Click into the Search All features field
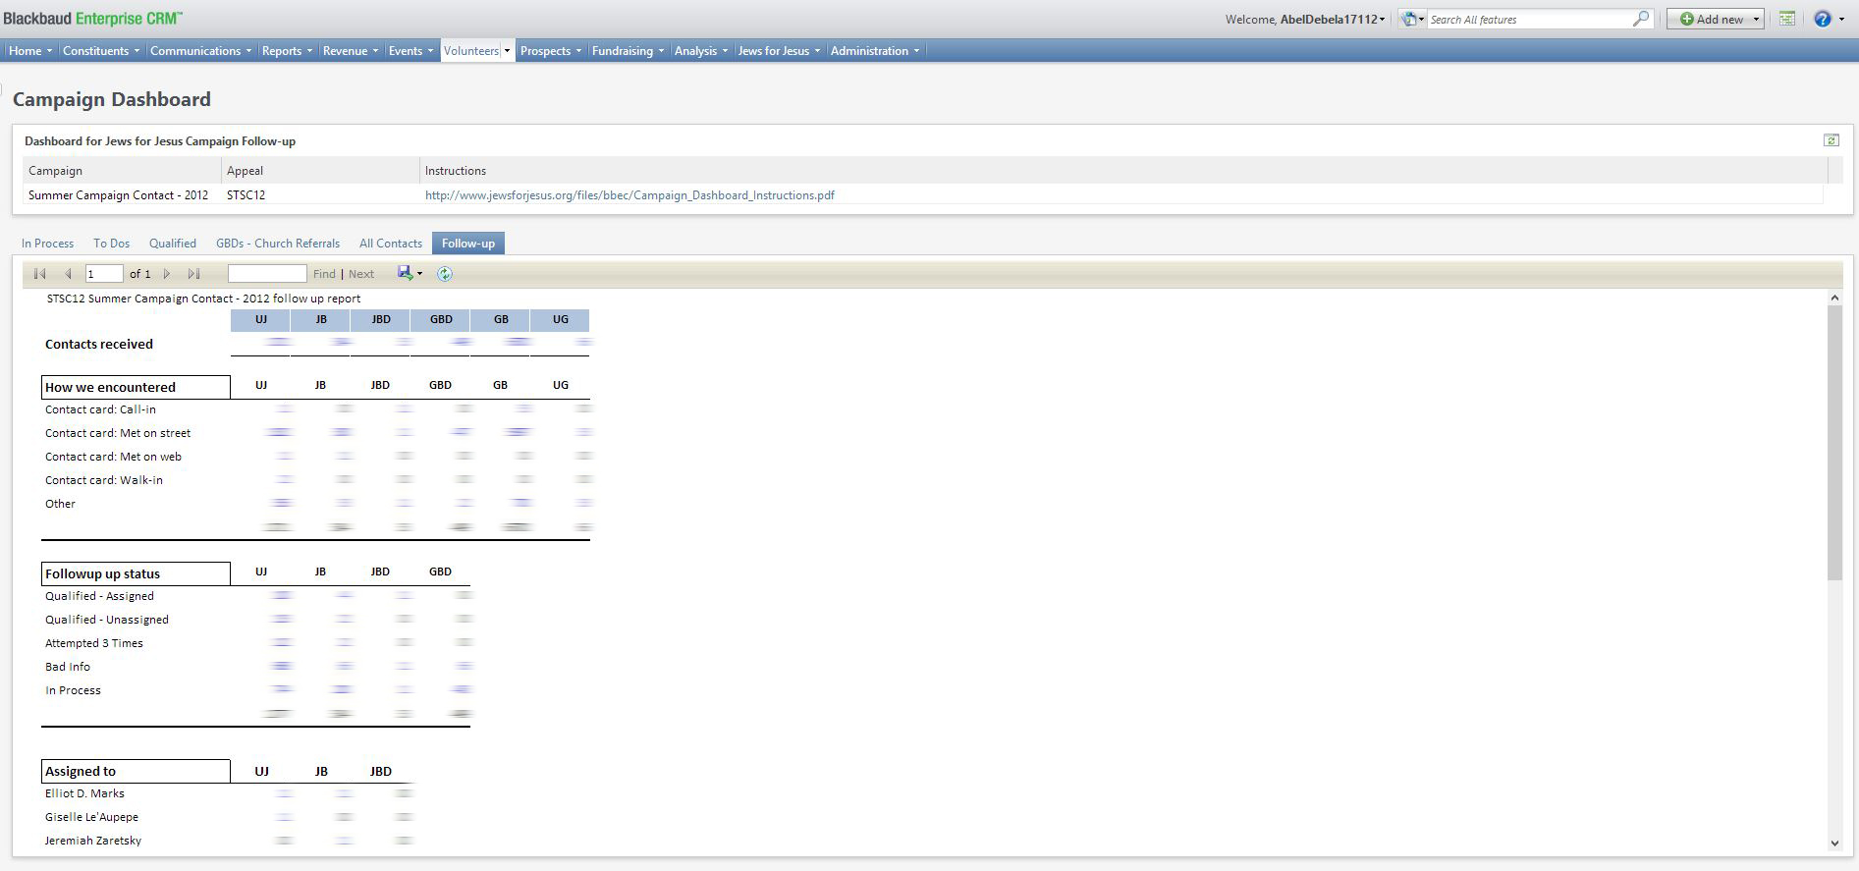 click(1529, 19)
